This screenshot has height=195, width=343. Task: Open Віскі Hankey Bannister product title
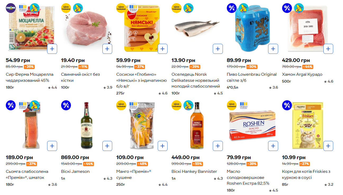194,172
